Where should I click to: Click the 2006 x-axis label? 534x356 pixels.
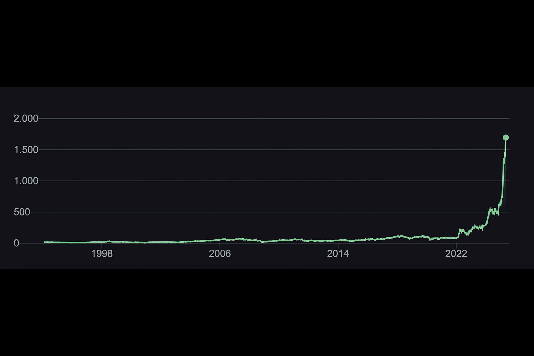220,253
